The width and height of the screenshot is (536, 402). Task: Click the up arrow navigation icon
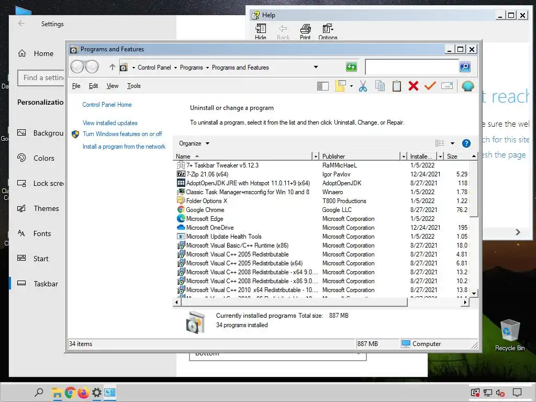click(112, 67)
